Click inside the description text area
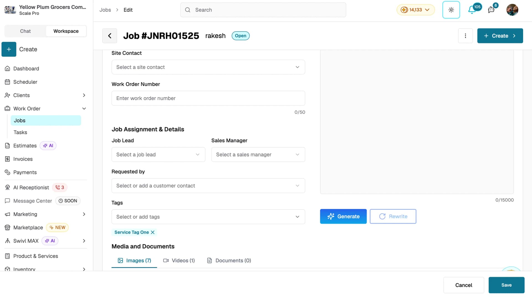The height and width of the screenshot is (299, 532). tap(417, 122)
